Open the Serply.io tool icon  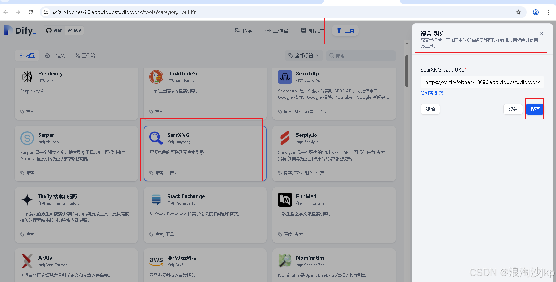point(285,138)
